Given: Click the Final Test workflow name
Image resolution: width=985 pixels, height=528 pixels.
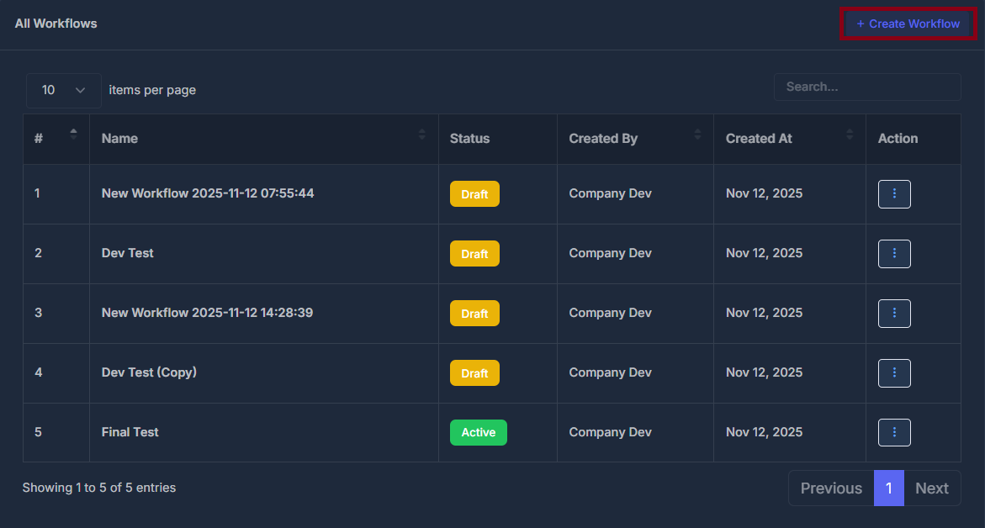Looking at the screenshot, I should (130, 432).
